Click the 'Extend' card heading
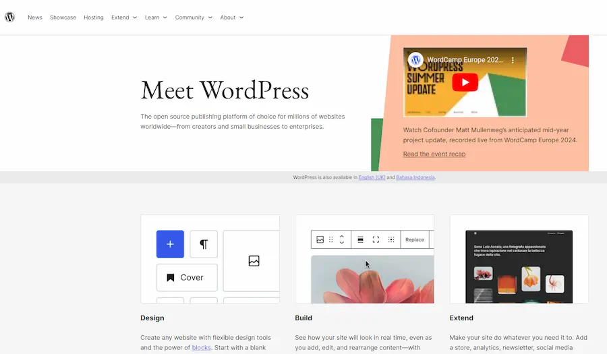This screenshot has width=607, height=354. (461, 318)
